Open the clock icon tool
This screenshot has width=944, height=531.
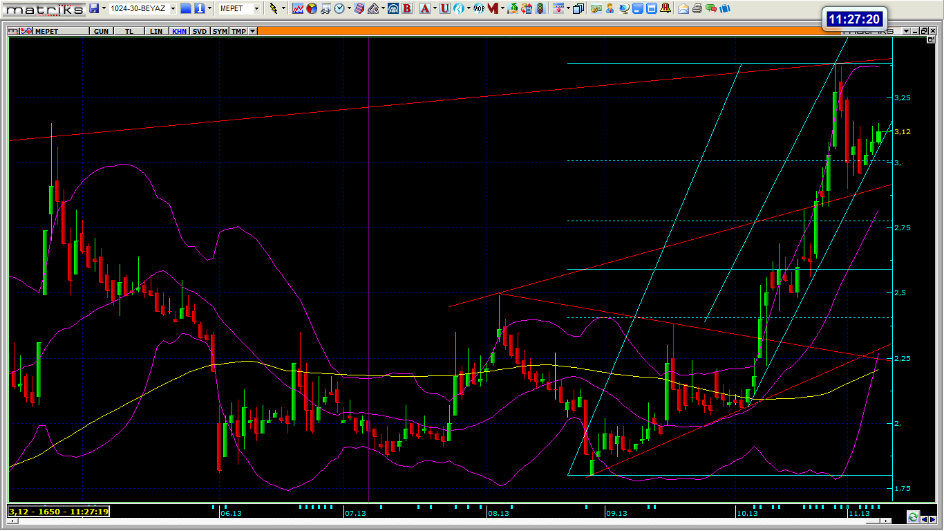coord(339,8)
